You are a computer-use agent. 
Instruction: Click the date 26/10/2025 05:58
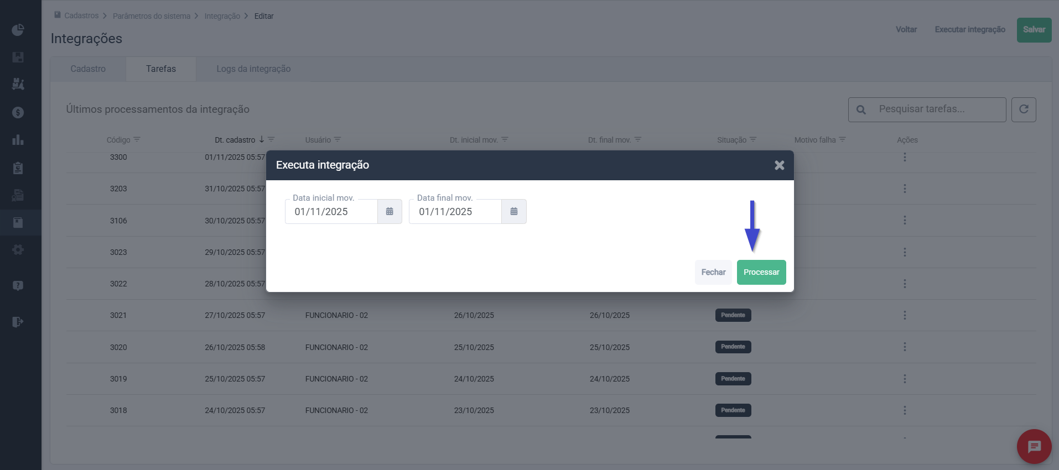click(235, 347)
